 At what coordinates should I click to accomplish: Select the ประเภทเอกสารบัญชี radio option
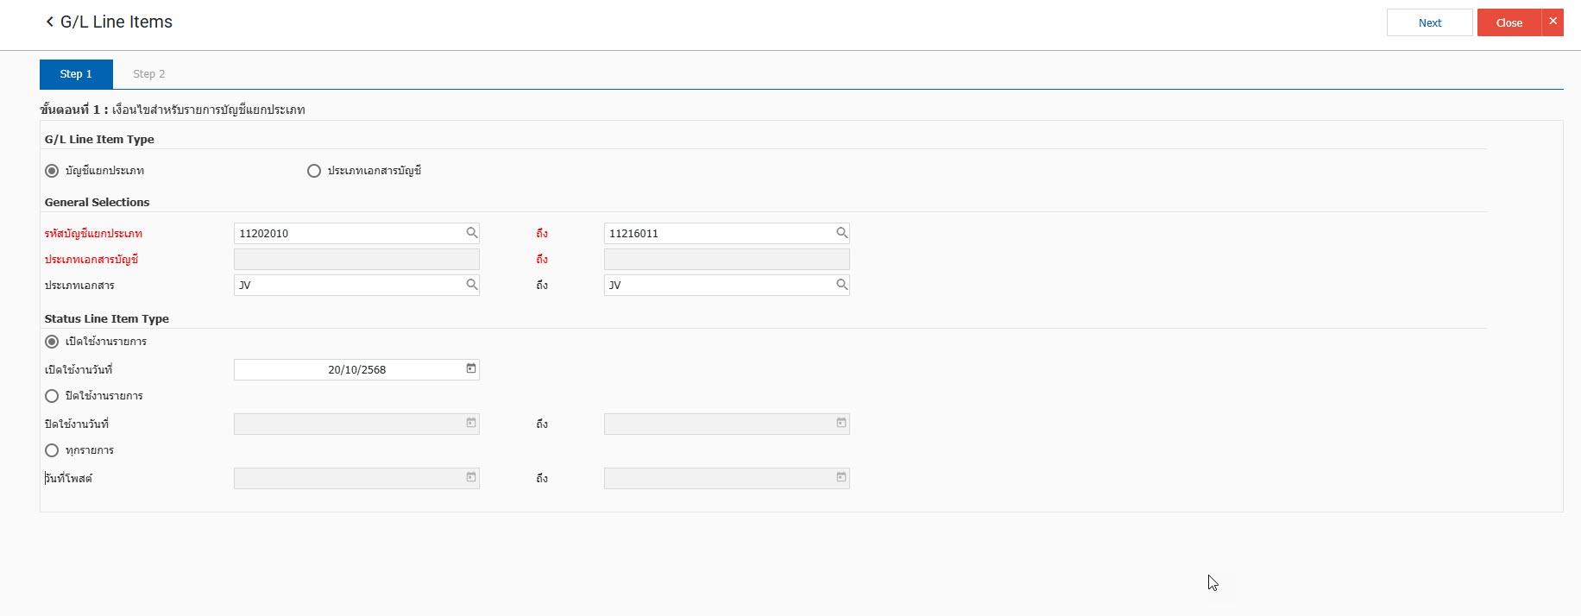pos(314,171)
